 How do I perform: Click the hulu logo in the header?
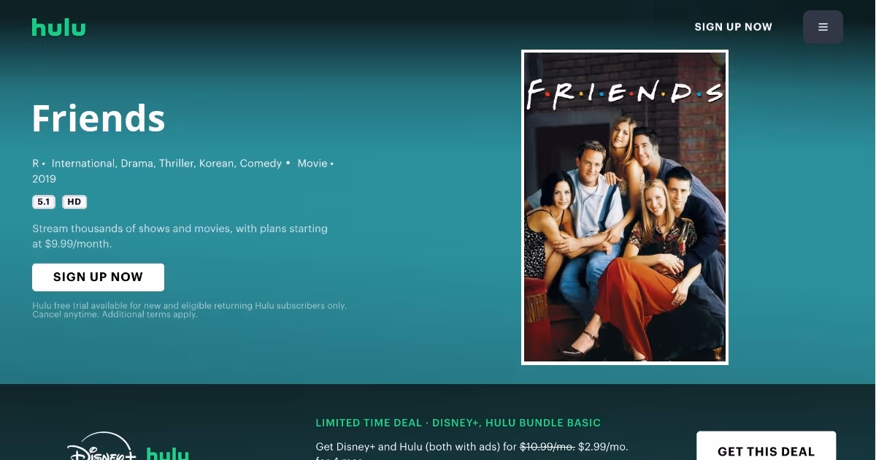coord(58,27)
